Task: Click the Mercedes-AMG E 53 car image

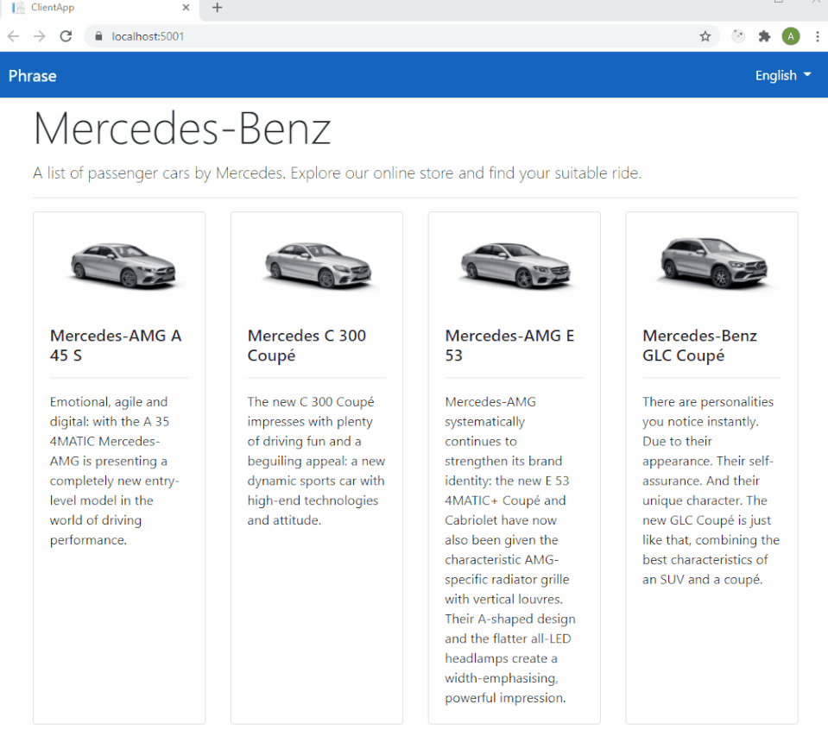Action: (516, 265)
